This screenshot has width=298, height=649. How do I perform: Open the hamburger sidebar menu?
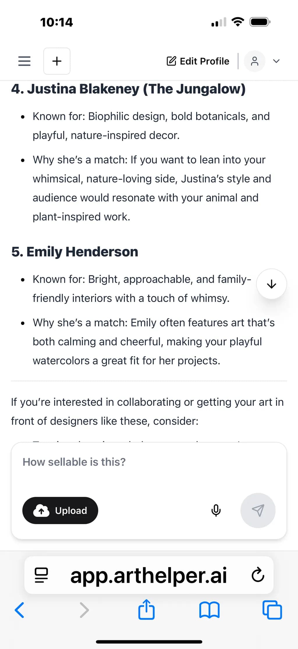click(24, 61)
